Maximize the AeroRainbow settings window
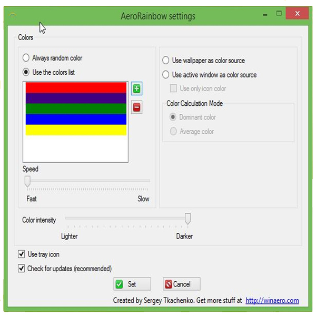This screenshot has width=316, height=316. (x=279, y=13)
